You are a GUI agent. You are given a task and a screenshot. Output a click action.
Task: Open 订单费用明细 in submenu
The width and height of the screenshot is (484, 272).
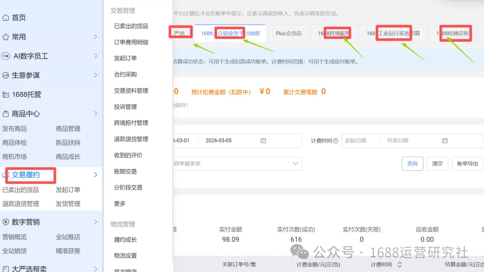[x=131, y=42]
